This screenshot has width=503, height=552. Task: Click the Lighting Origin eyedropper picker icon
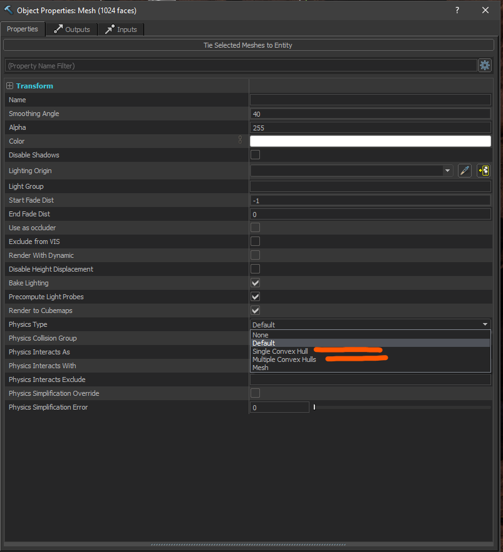(x=464, y=171)
